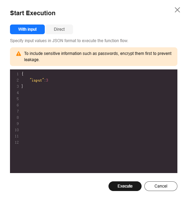Viewport: 186px width, 200px height.
Task: Cancel the execution dialog
Action: click(x=161, y=186)
